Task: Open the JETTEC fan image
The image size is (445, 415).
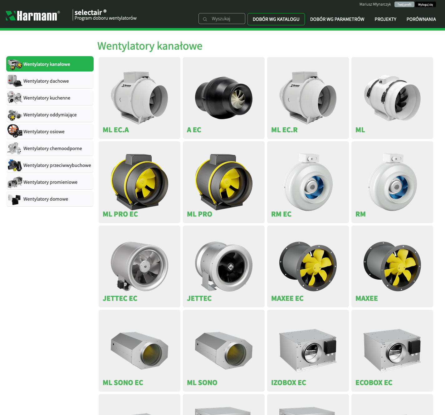Action: coord(224,266)
